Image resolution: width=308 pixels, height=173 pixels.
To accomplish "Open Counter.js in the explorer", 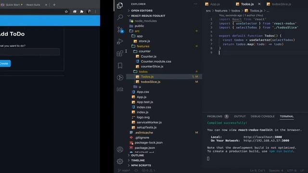I will 149,56.
